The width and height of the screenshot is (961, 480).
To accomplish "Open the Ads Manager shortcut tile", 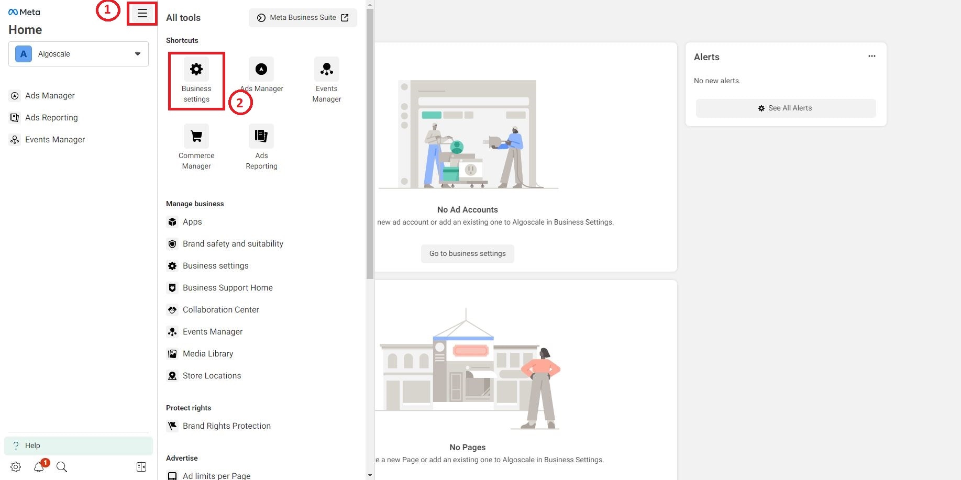I will click(x=261, y=75).
